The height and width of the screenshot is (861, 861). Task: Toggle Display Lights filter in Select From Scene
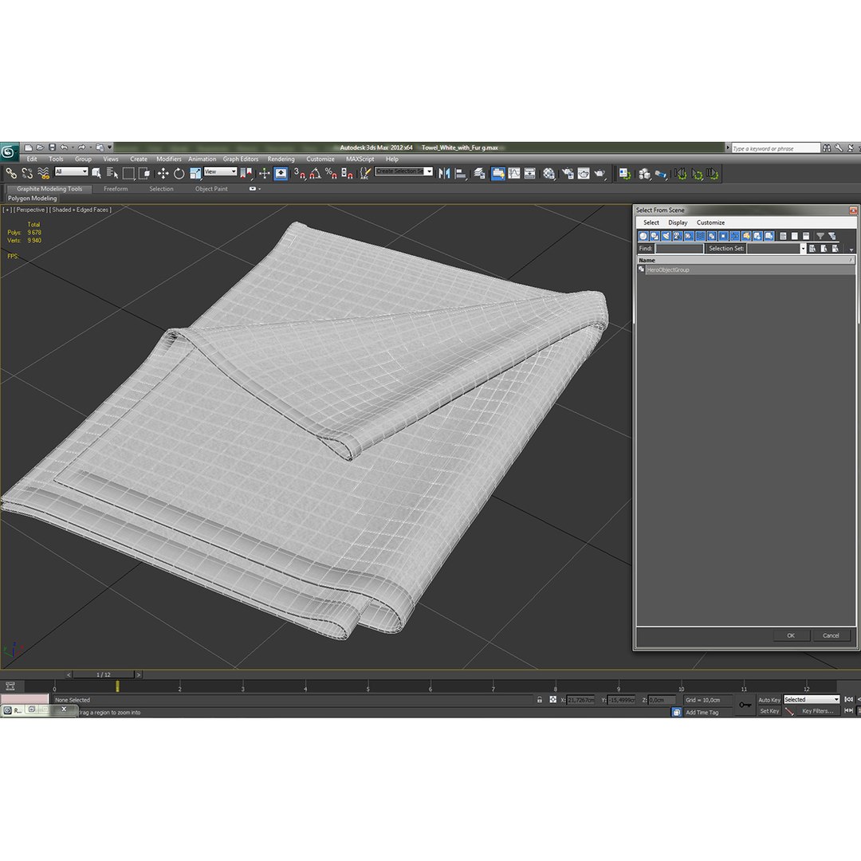(666, 236)
